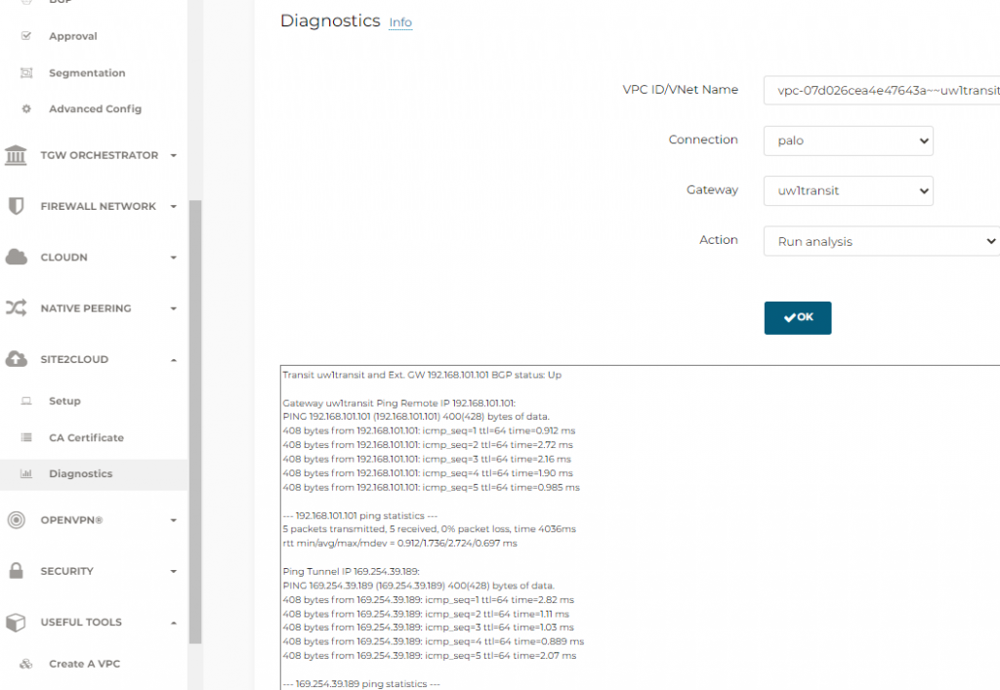Viewport: 1000px width, 690px height.
Task: Click the Useful Tools cube icon
Action: pos(16,622)
